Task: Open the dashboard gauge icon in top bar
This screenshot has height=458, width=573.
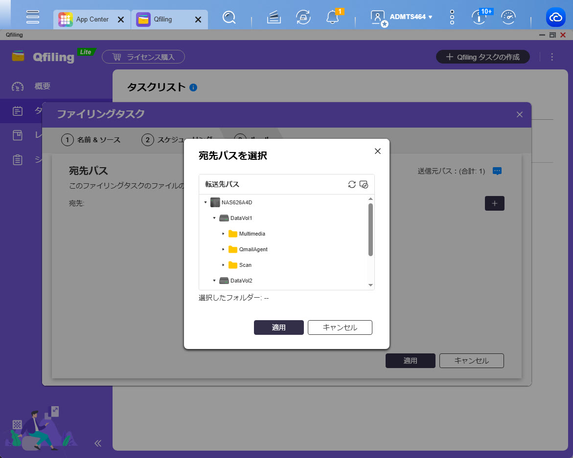Action: click(x=509, y=17)
